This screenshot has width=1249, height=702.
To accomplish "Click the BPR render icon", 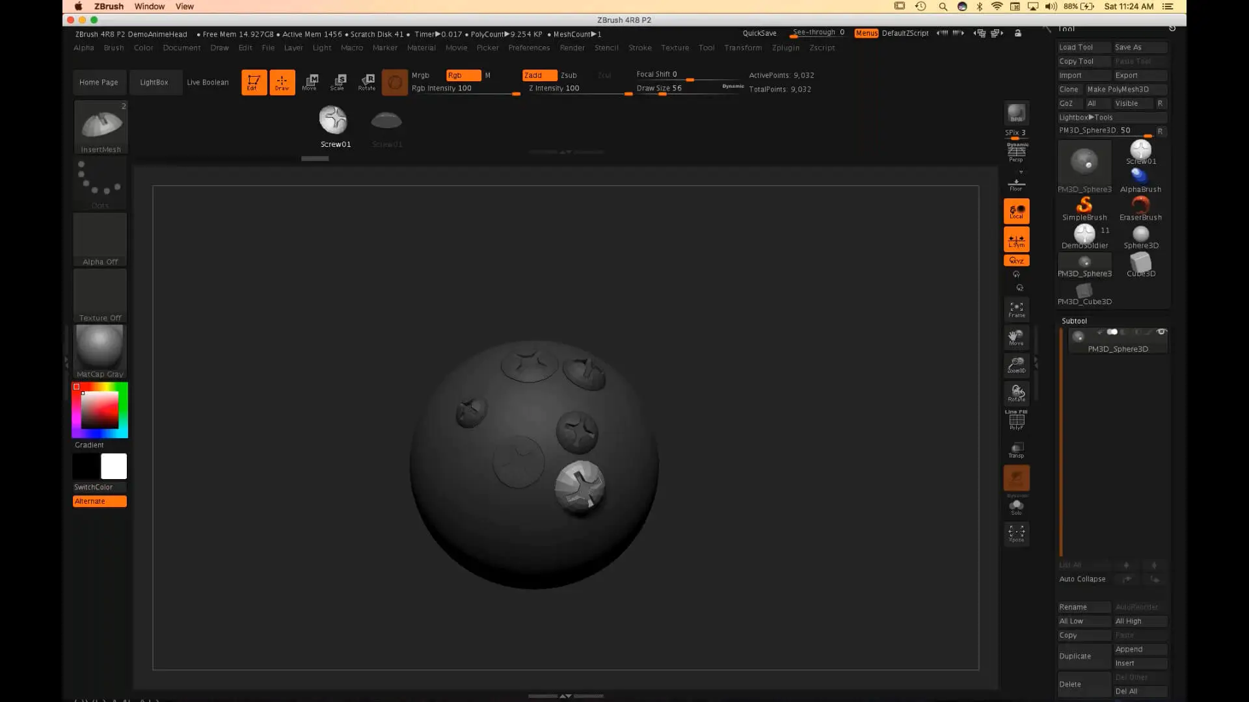I will click(x=1016, y=114).
